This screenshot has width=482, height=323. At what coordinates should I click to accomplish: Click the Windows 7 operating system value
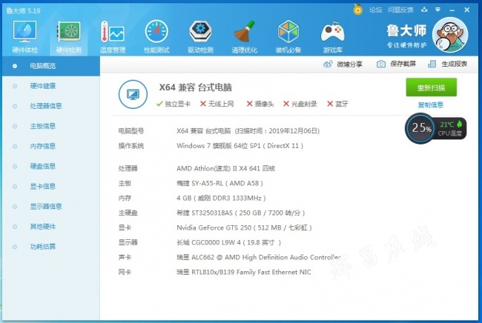[240, 146]
